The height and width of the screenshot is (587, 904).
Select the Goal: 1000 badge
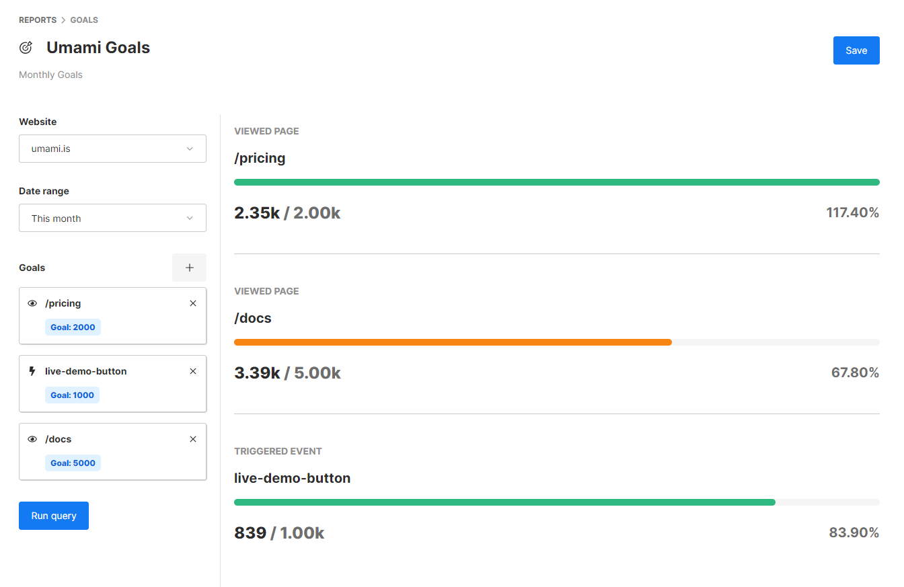pyautogui.click(x=72, y=395)
